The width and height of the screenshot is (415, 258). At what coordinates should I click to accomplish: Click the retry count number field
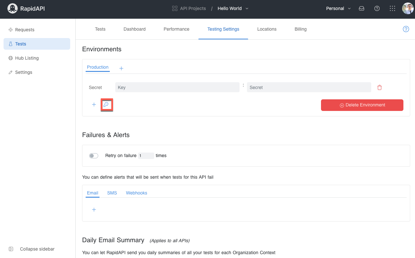click(146, 156)
